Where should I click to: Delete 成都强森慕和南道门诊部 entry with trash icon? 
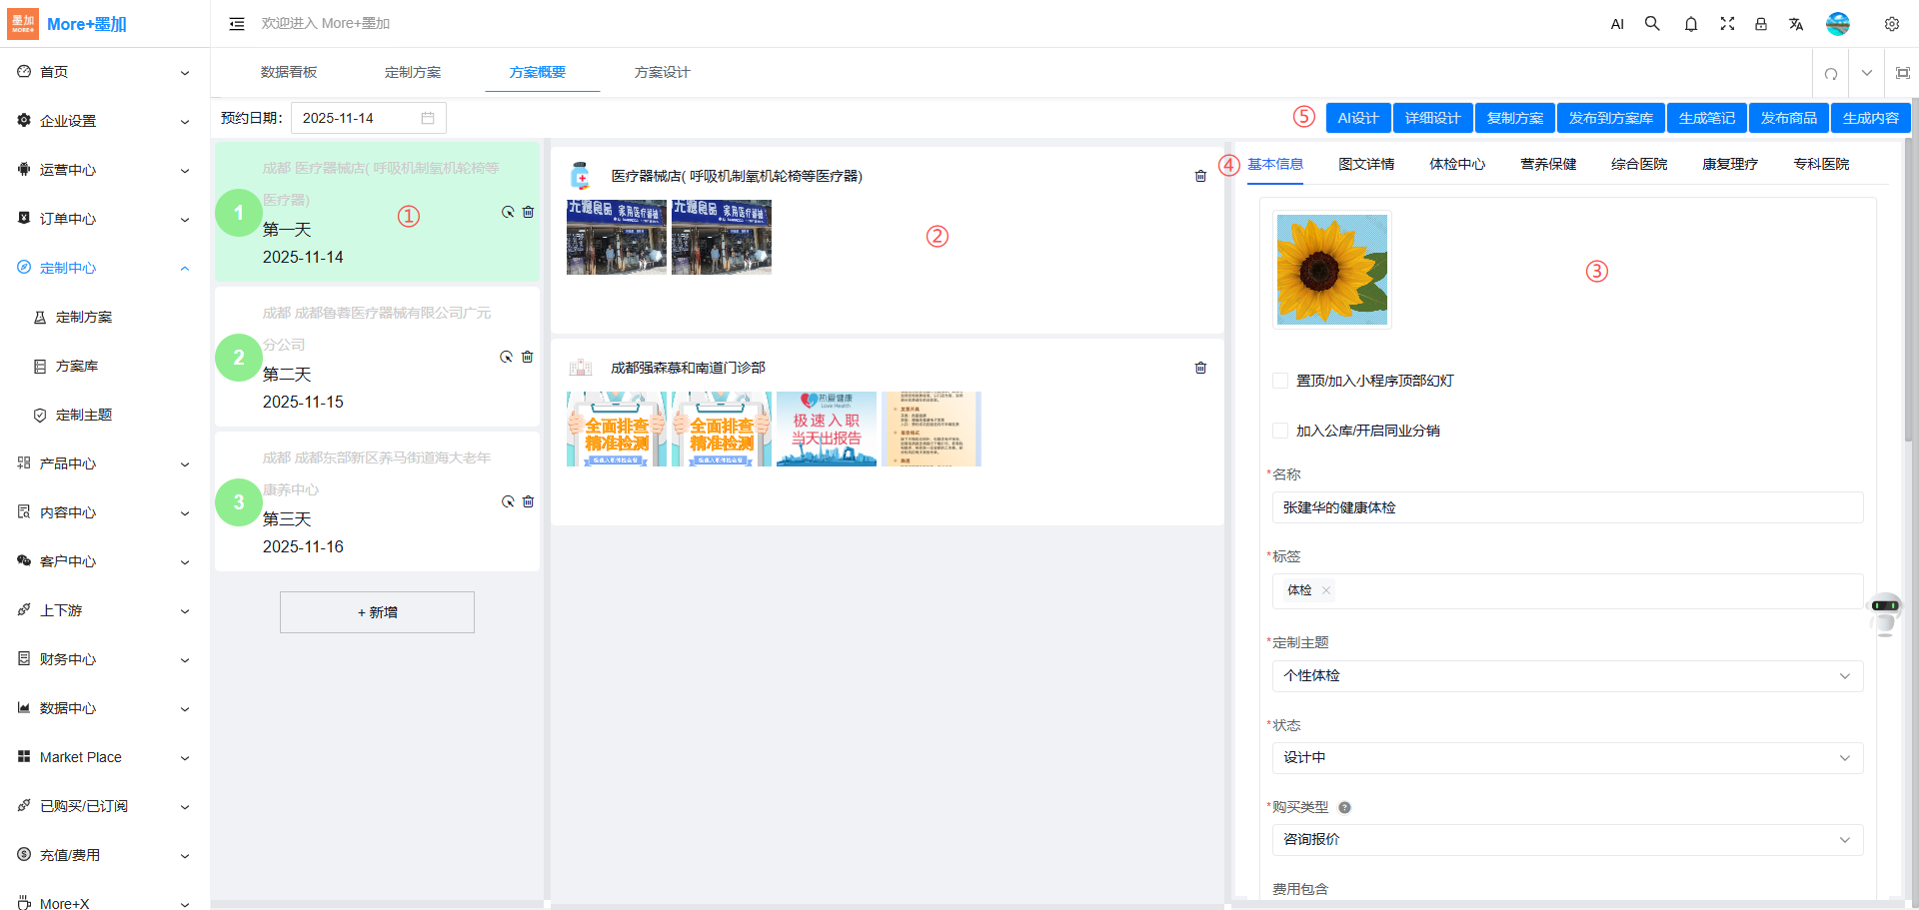(1200, 368)
